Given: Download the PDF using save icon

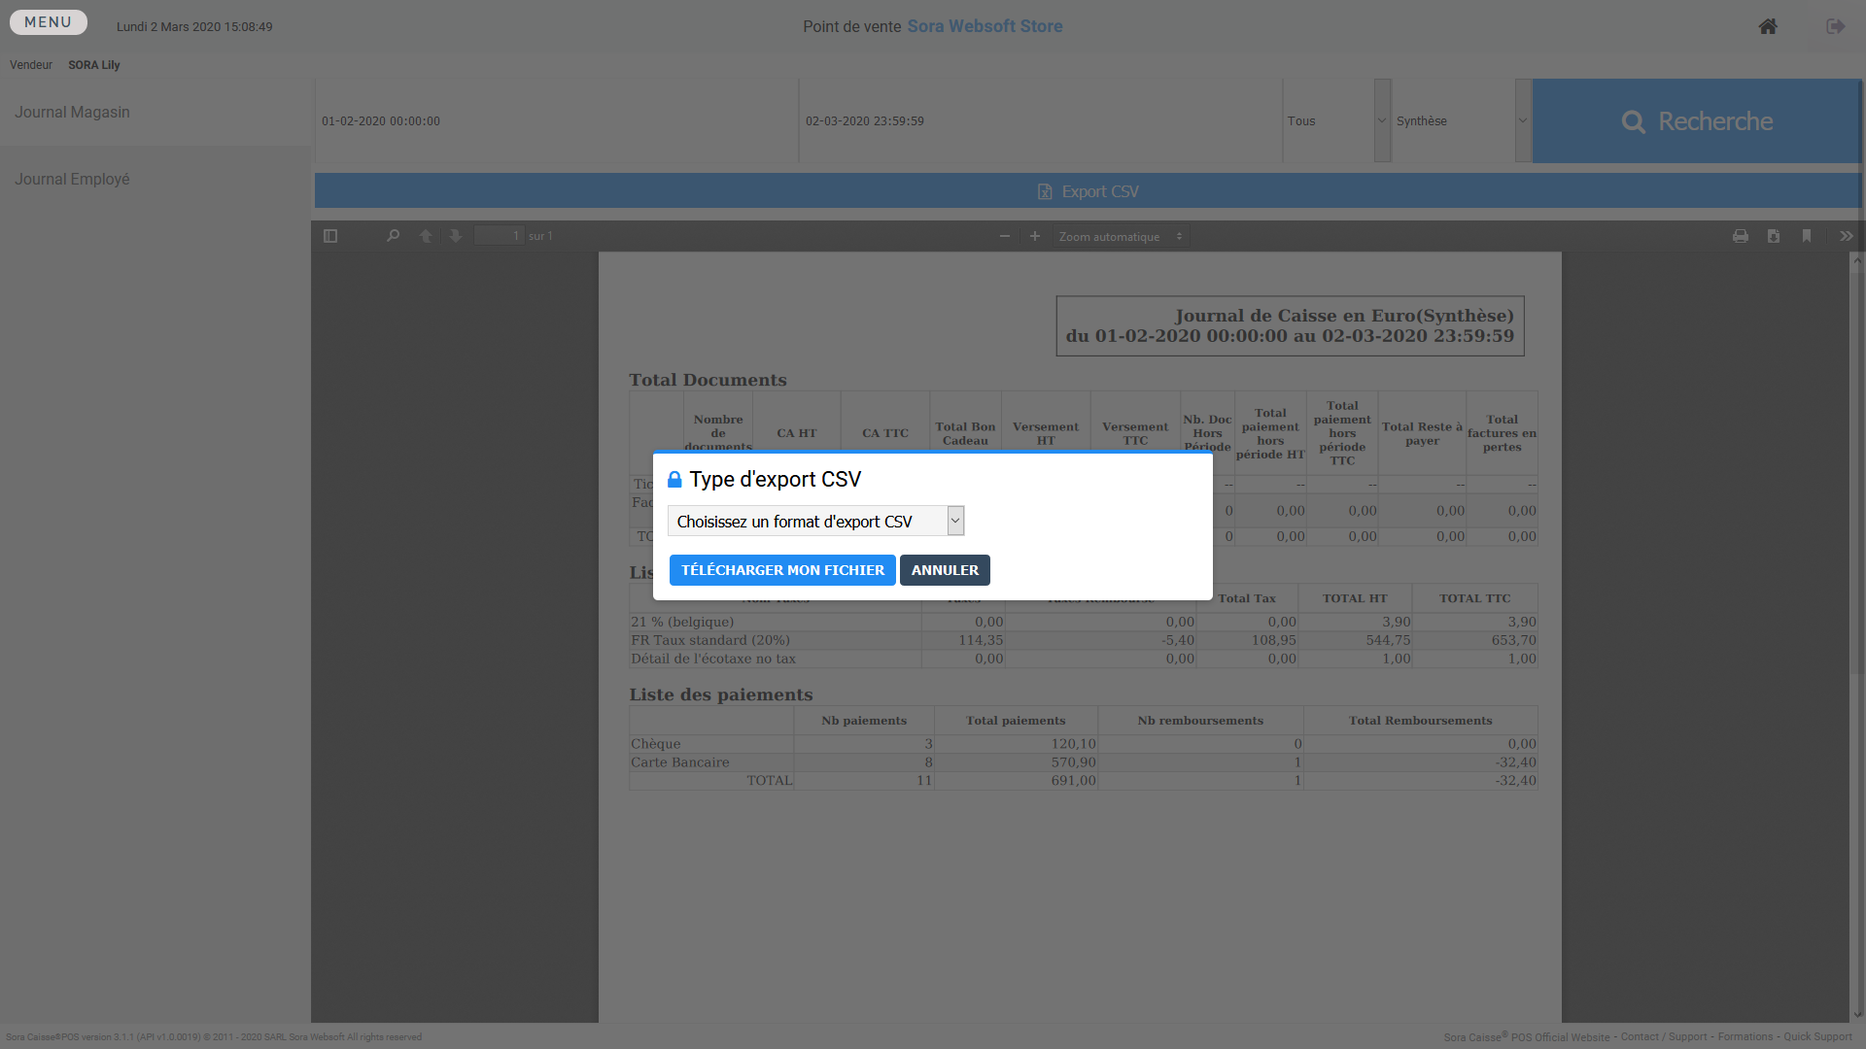Looking at the screenshot, I should point(1774,236).
